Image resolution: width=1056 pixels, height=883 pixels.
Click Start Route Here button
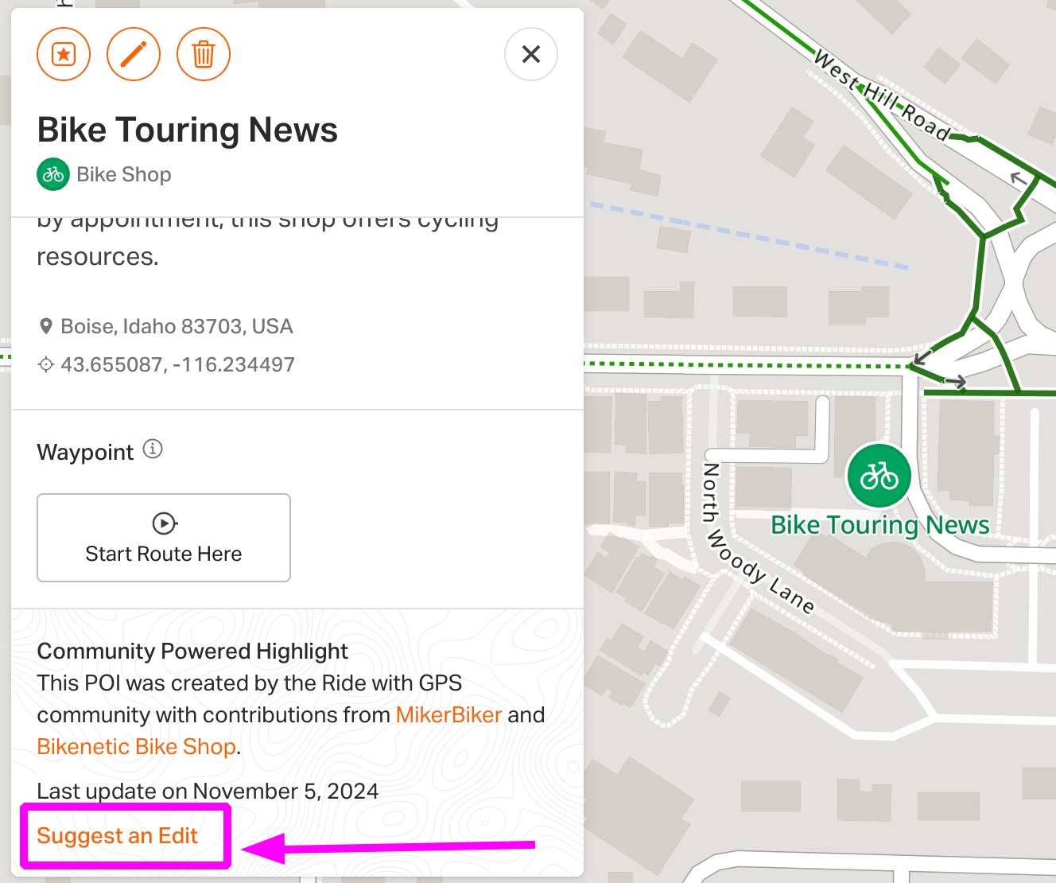click(x=164, y=538)
